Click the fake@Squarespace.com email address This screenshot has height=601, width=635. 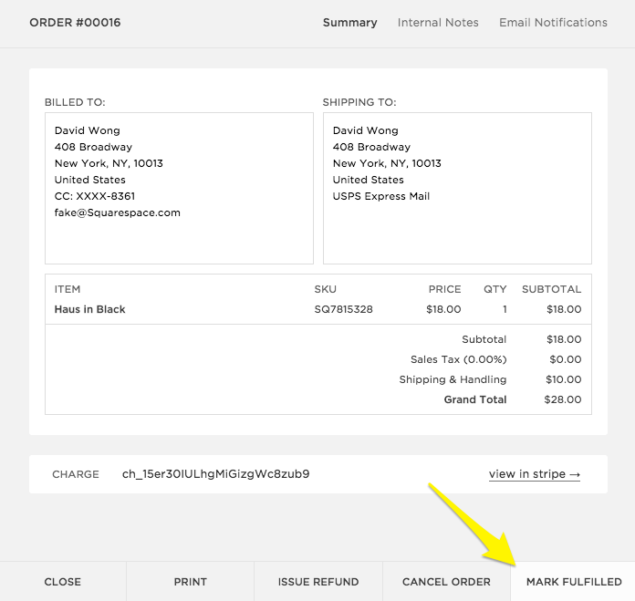[x=118, y=212]
